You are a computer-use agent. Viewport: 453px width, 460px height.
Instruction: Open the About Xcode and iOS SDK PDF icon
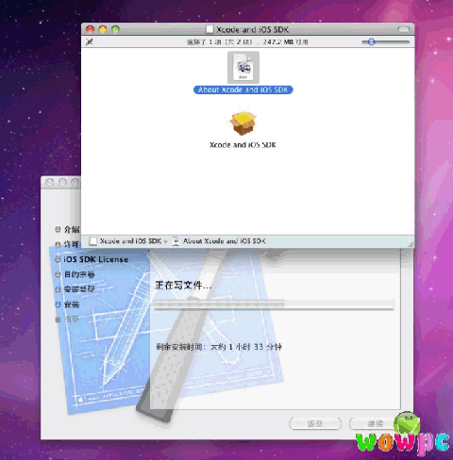tap(243, 67)
